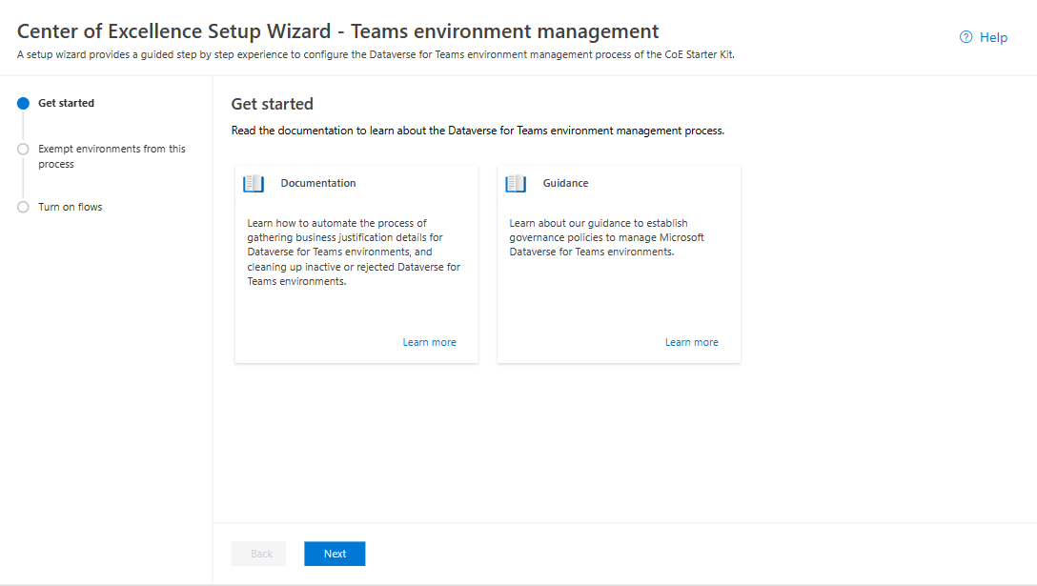1037x586 pixels.
Task: Click the Help question mark icon
Action: [966, 37]
